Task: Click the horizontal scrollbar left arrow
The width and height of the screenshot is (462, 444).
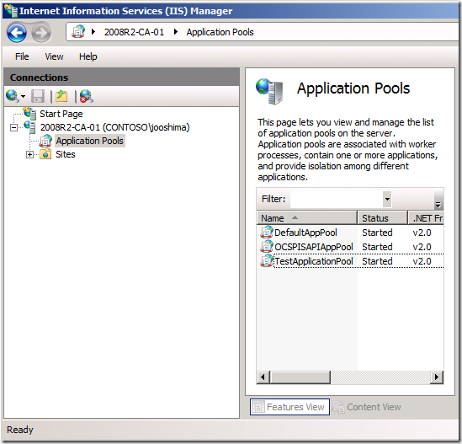Action: [263, 377]
